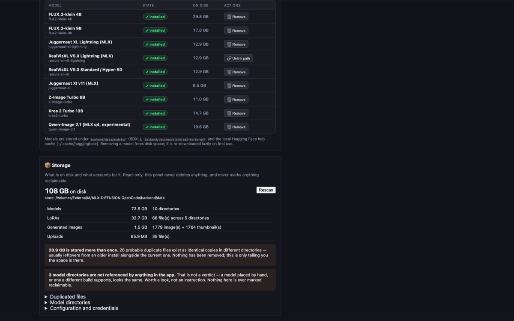Click installed badge for RealVisXL V5.0 Lightning
514x321 pixels.
click(155, 58)
